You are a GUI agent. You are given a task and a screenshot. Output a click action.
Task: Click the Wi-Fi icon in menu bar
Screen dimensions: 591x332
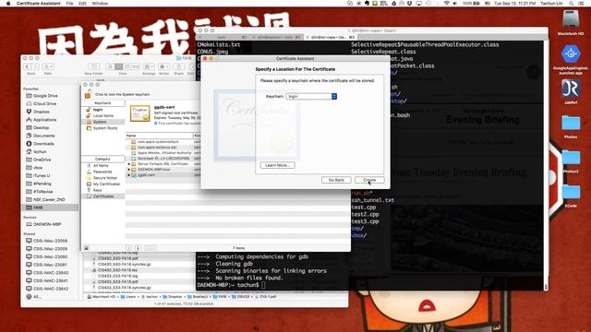pos(447,3)
